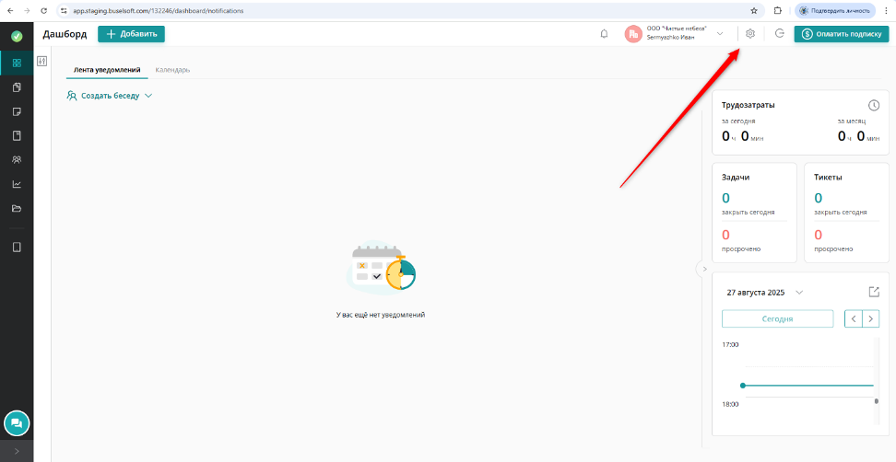Image resolution: width=896 pixels, height=462 pixels.
Task: Click the Сегодня button
Action: [778, 318]
